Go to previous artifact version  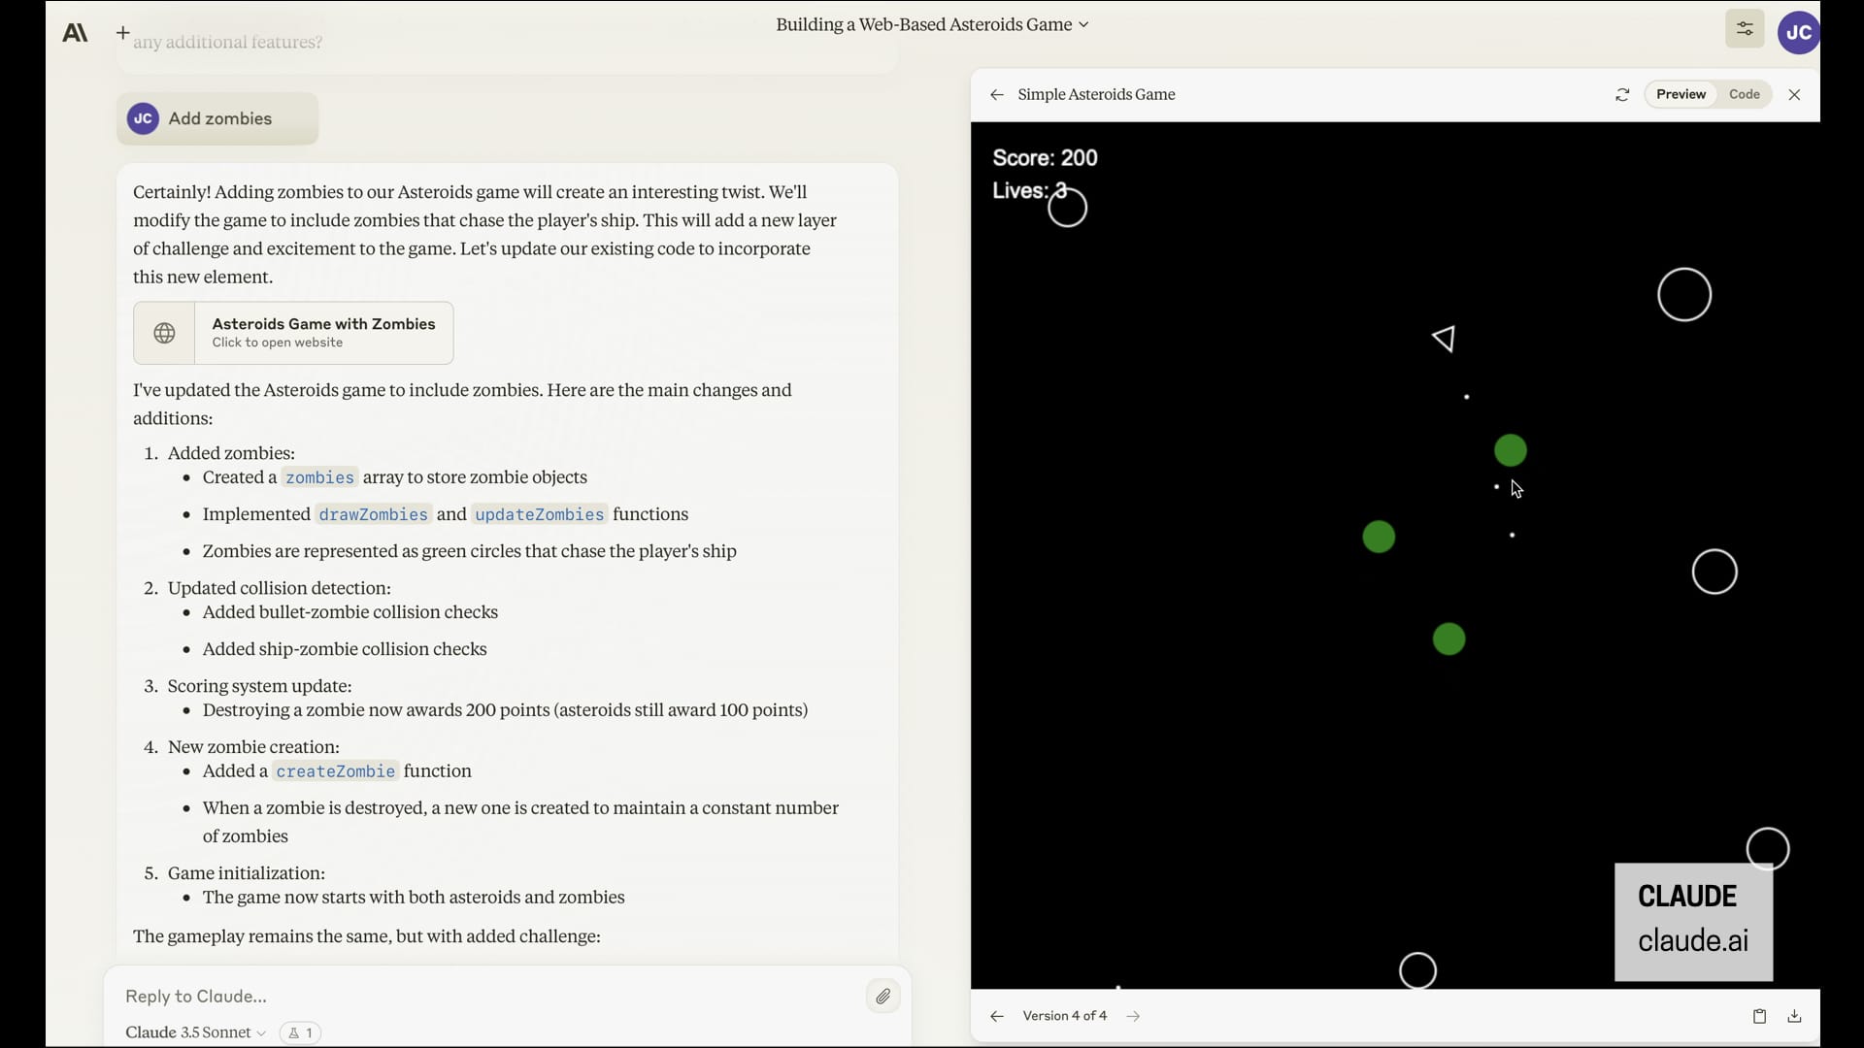(x=996, y=1016)
